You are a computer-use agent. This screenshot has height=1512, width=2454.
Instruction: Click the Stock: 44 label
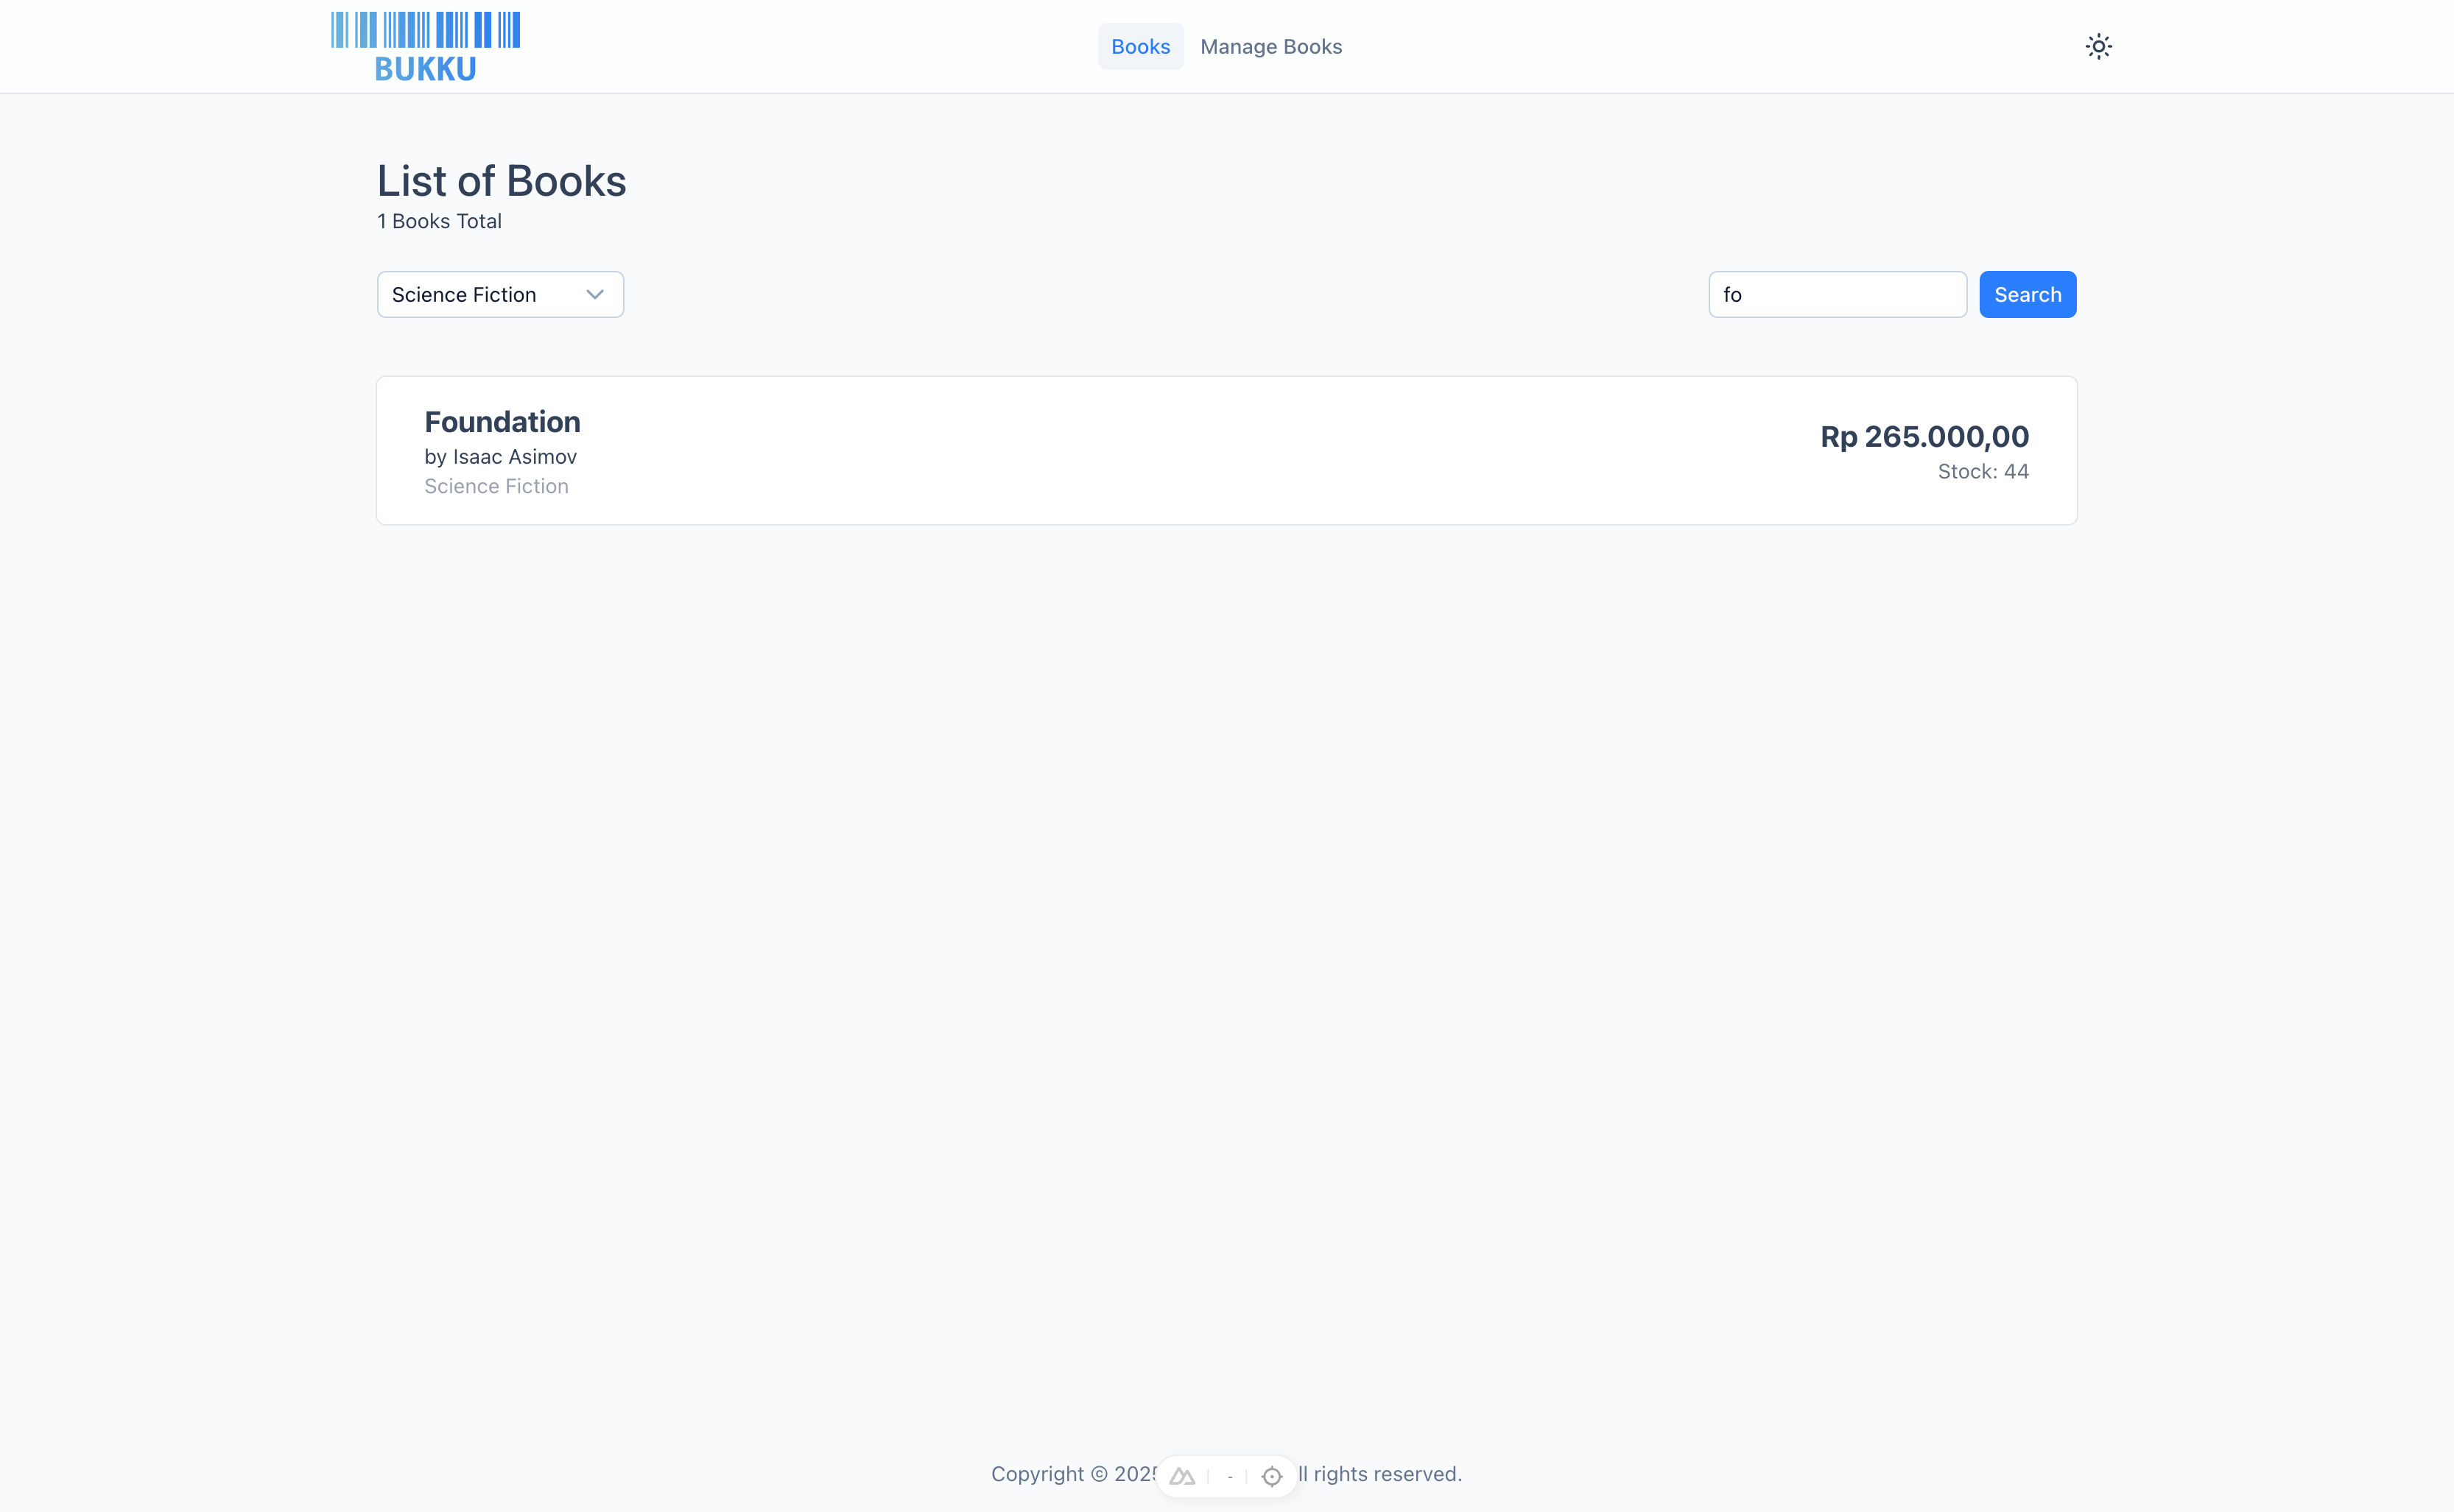[1982, 471]
